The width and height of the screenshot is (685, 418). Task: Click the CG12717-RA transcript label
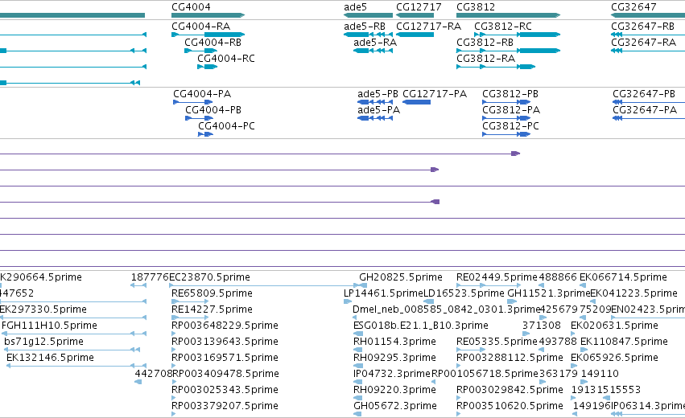tap(428, 27)
